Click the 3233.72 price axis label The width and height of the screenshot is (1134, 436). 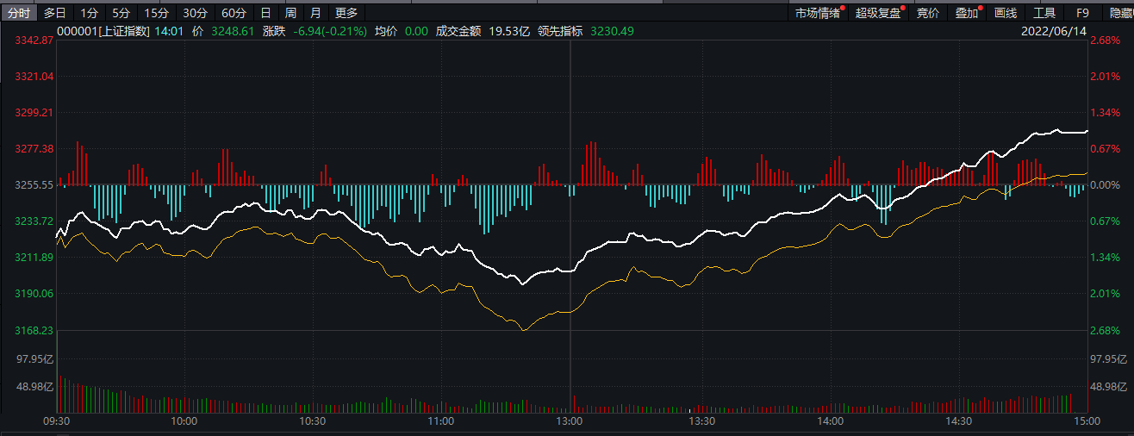[x=34, y=221]
